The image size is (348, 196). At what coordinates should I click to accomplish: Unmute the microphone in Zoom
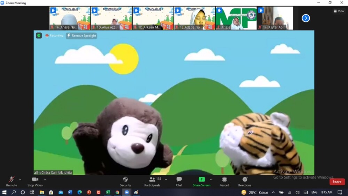coord(11,182)
